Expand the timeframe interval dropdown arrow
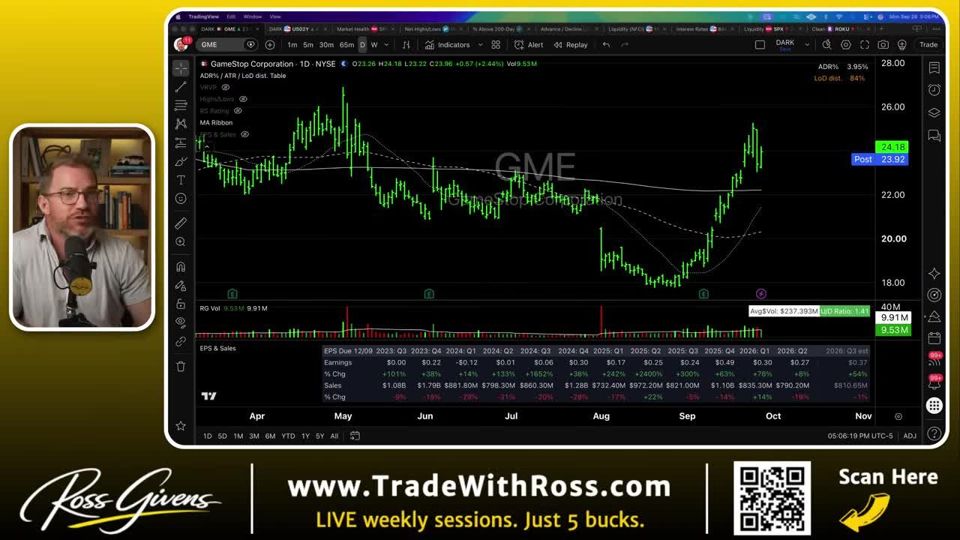The width and height of the screenshot is (960, 540). click(385, 45)
